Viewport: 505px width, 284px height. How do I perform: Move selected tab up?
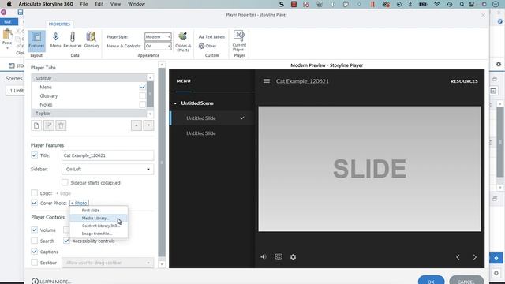pos(137,125)
